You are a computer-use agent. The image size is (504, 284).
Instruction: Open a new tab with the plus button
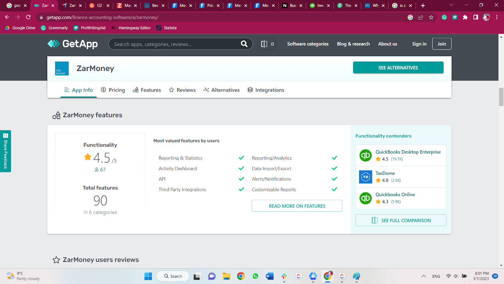423,5
